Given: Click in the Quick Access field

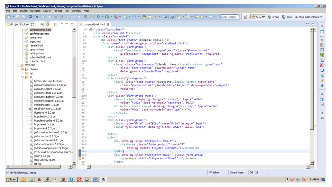Looking at the screenshot, I should click(x=229, y=17).
